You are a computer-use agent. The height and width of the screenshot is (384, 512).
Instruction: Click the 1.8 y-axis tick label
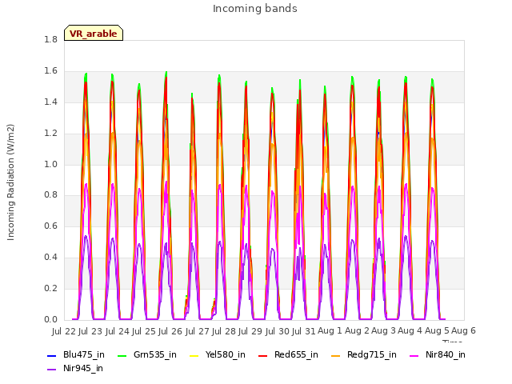(x=50, y=40)
